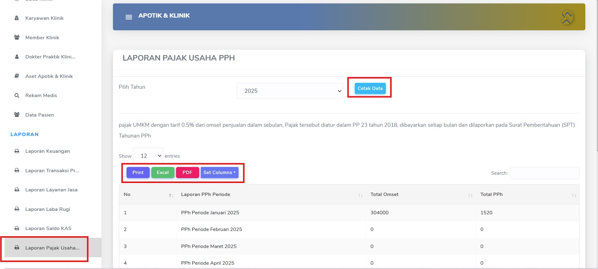
Task: Open Dokter Praktik Klinik sidebar entry
Action: tap(50, 57)
